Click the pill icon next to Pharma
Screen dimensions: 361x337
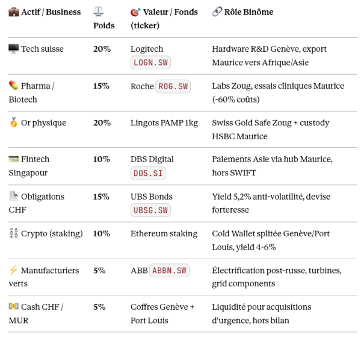(13, 86)
